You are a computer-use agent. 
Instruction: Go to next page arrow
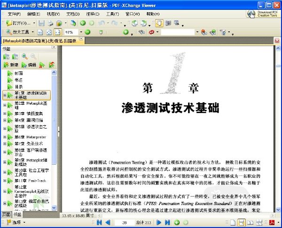click(159, 222)
